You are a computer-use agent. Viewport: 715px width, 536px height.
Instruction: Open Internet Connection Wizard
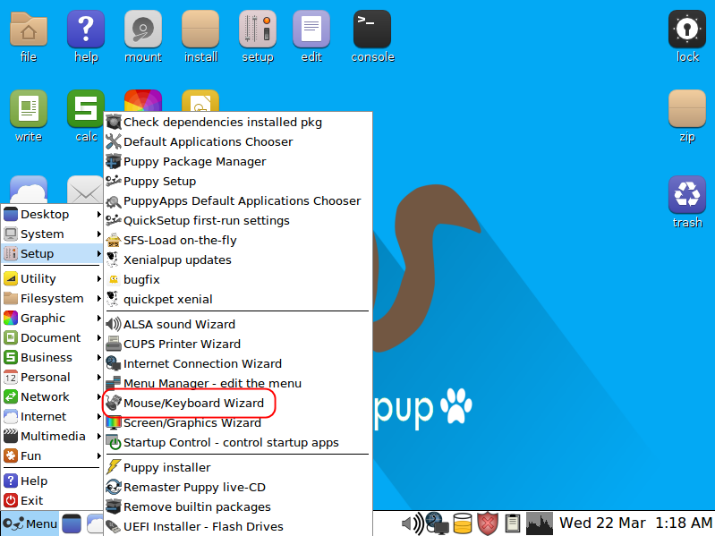coord(238,363)
